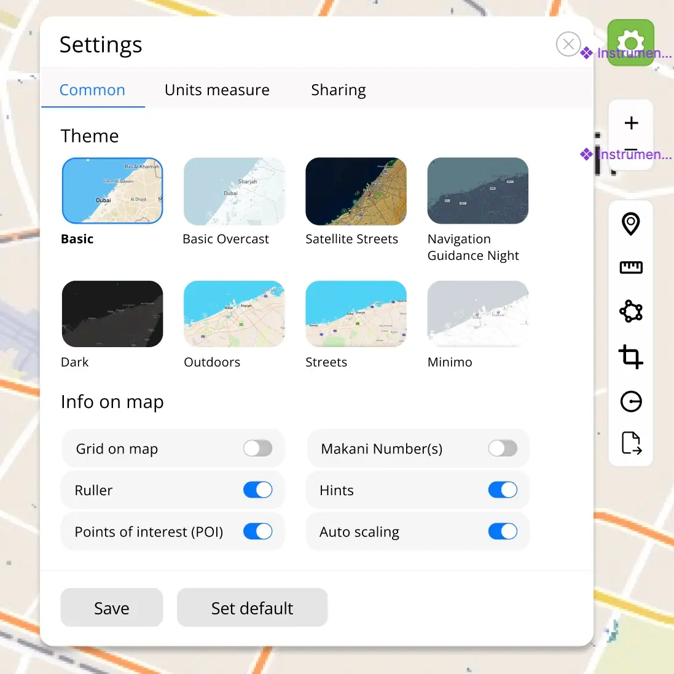Choose the Satellite Streets theme thumbnail
This screenshot has width=674, height=674.
point(356,191)
